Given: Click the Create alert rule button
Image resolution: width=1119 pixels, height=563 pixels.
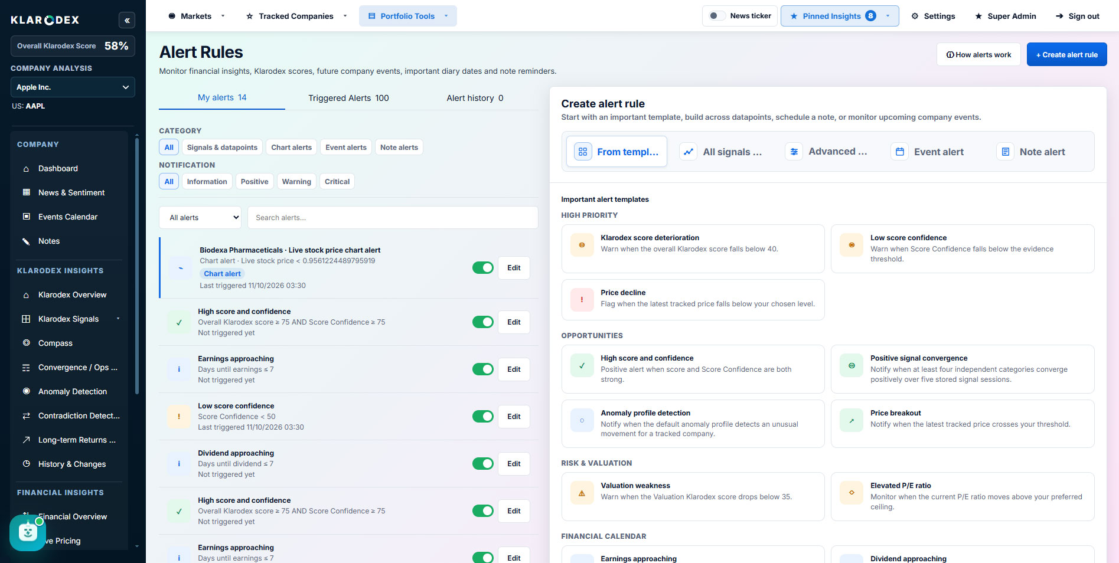Looking at the screenshot, I should [x=1066, y=54].
